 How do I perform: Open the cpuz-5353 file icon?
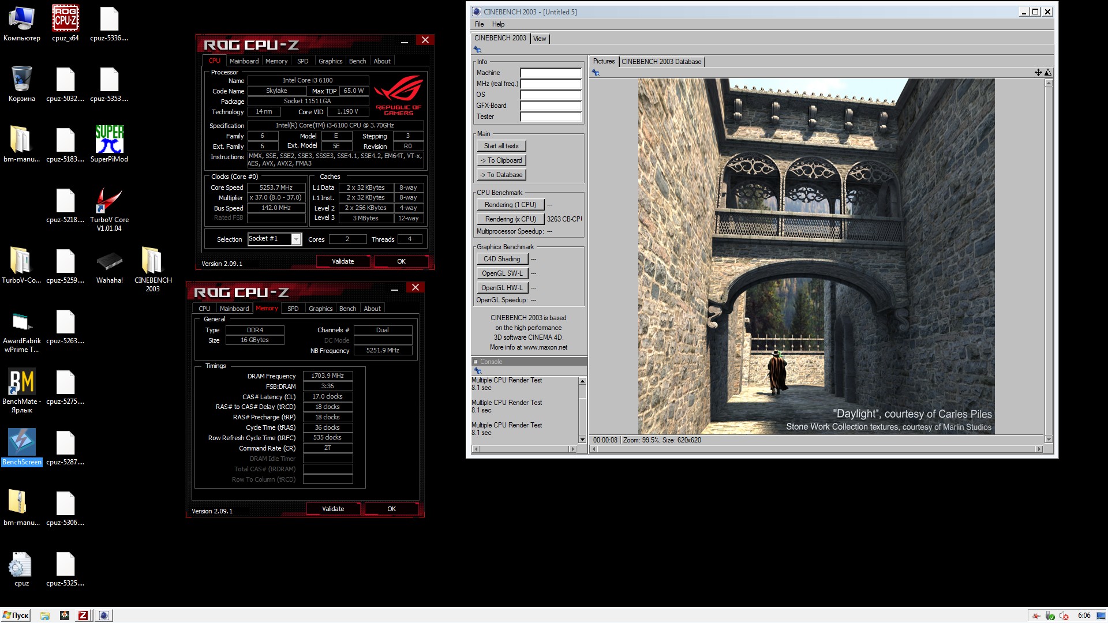pyautogui.click(x=109, y=84)
